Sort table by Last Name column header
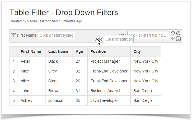This screenshot has width=194, height=122. pyautogui.click(x=58, y=51)
